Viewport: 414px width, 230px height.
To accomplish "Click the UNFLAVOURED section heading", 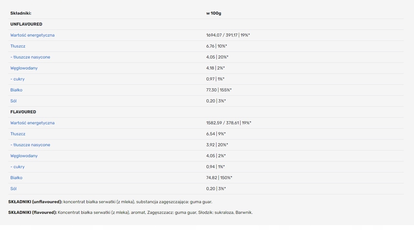I will click(26, 24).
